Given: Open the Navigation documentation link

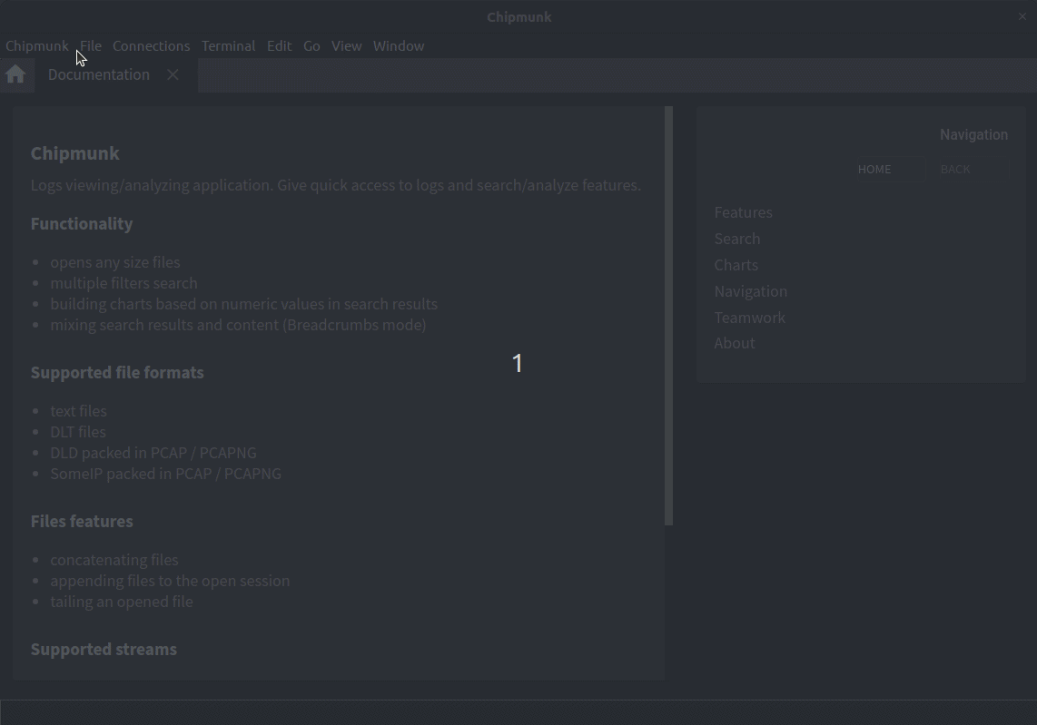Looking at the screenshot, I should 751,291.
